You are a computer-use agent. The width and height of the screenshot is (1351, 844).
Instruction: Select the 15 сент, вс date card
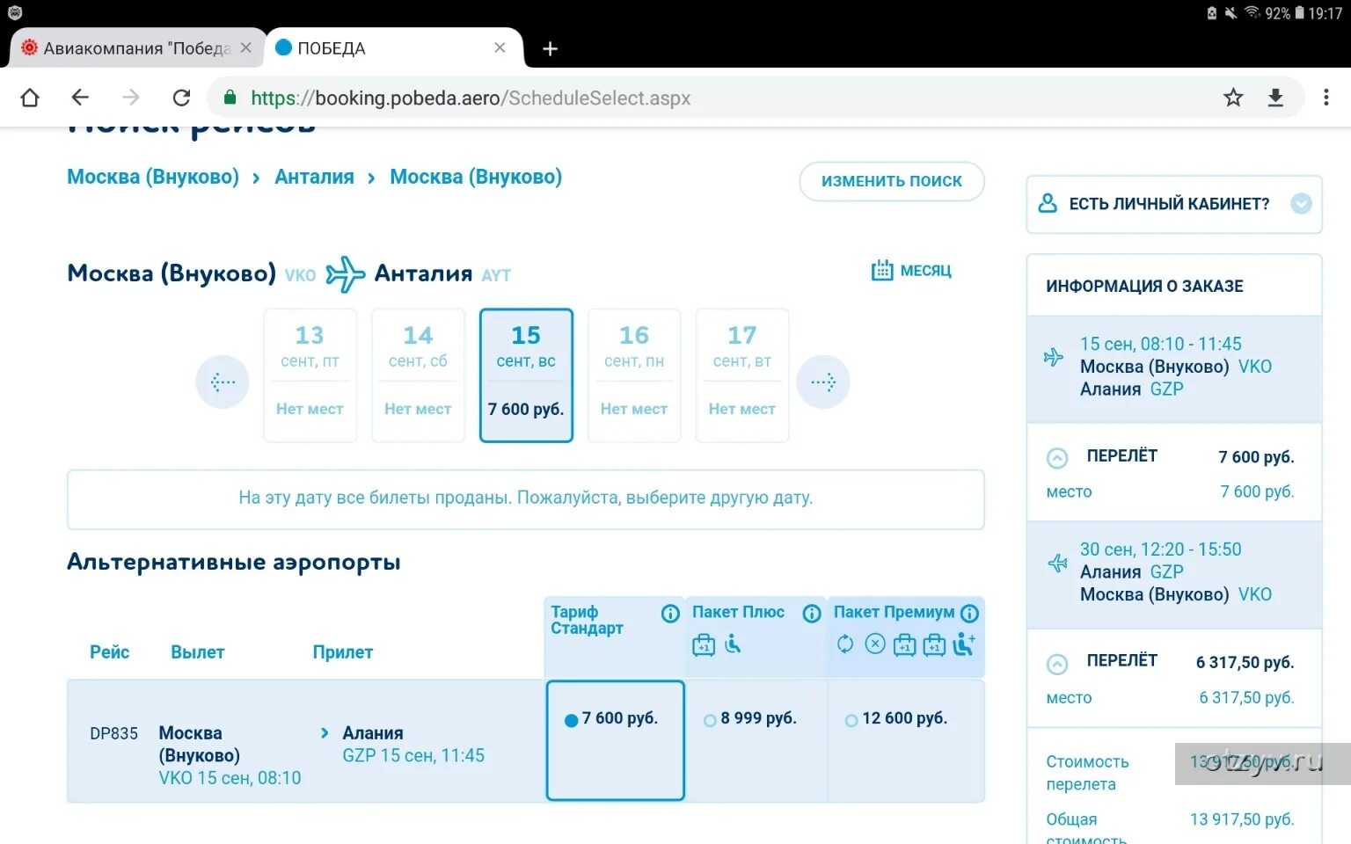click(526, 375)
